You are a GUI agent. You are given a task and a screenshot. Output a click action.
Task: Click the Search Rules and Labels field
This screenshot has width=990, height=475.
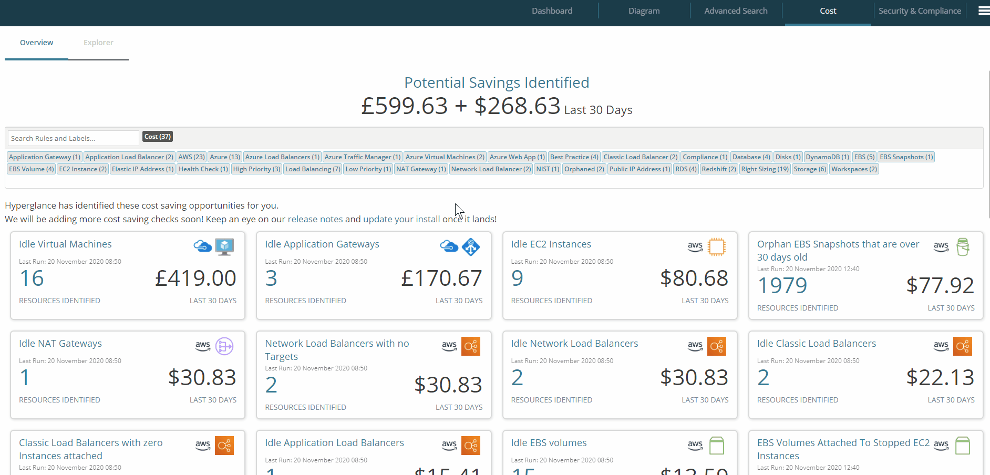tap(74, 138)
